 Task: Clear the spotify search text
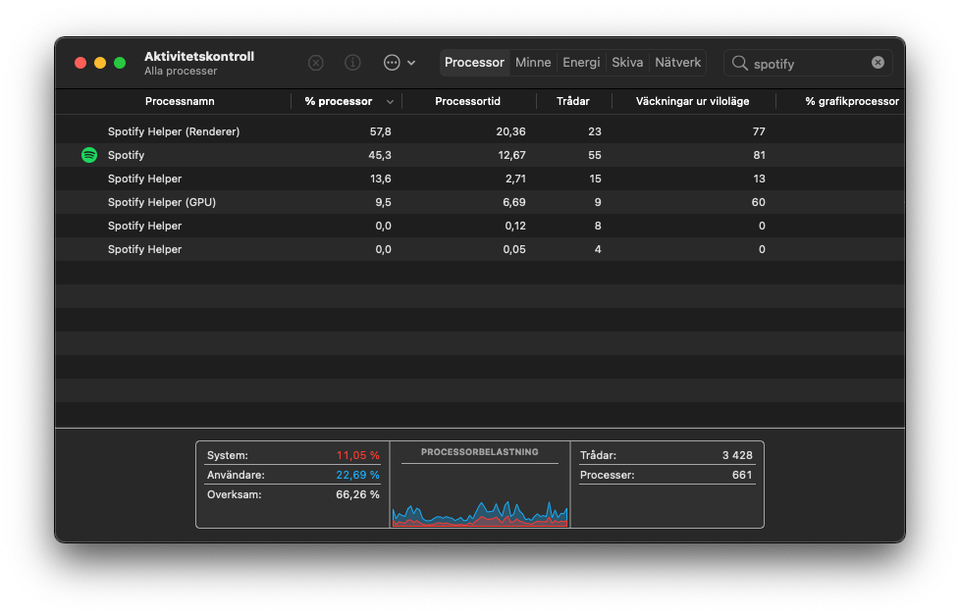[x=878, y=63]
